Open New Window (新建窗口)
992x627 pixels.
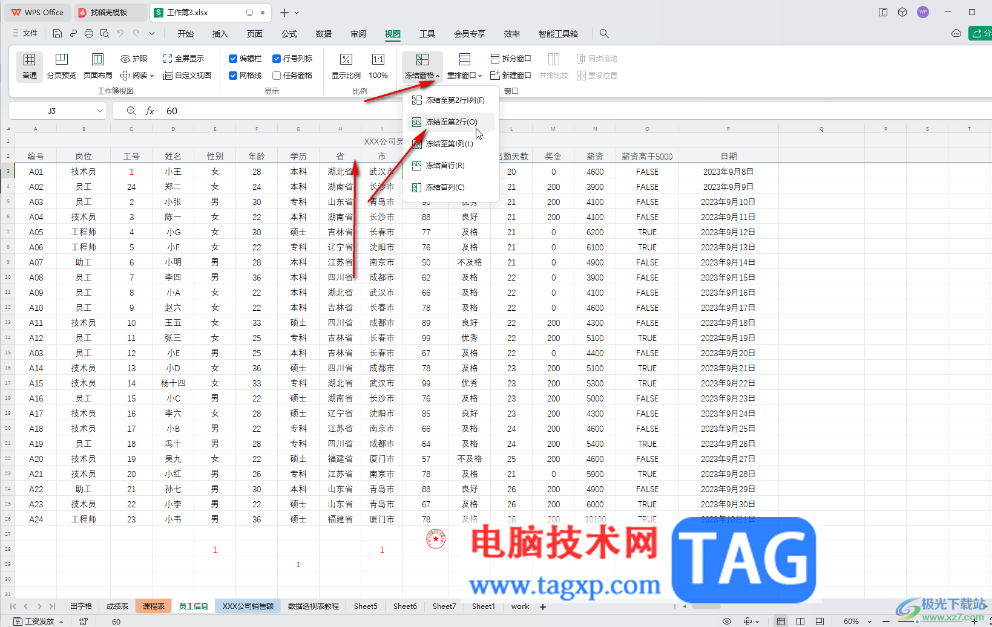[510, 76]
